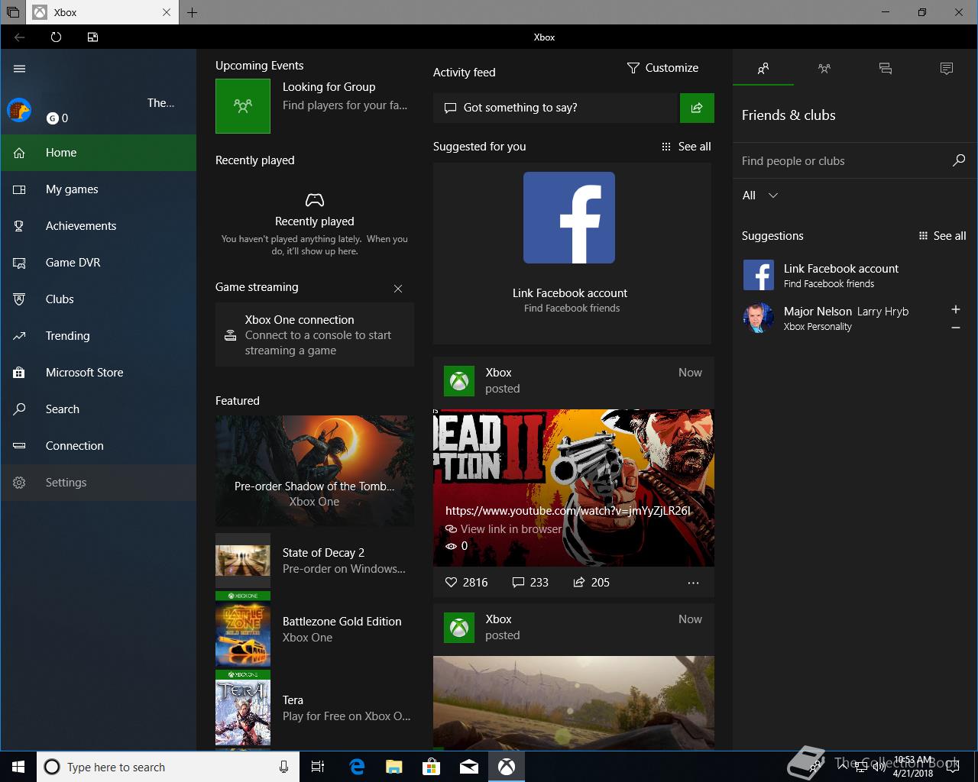The height and width of the screenshot is (782, 978).
Task: Select the Parties tab icon
Action: tap(824, 68)
